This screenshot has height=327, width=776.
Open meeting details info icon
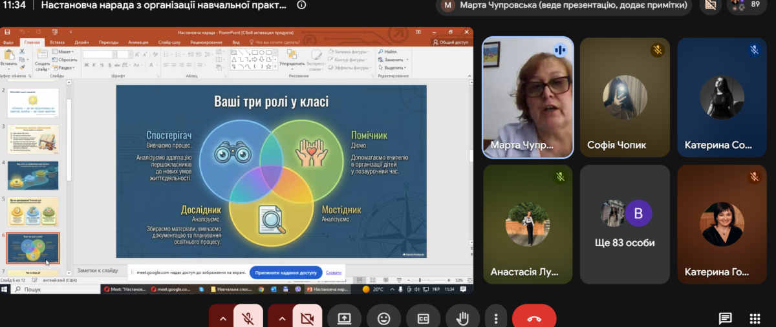301,5
